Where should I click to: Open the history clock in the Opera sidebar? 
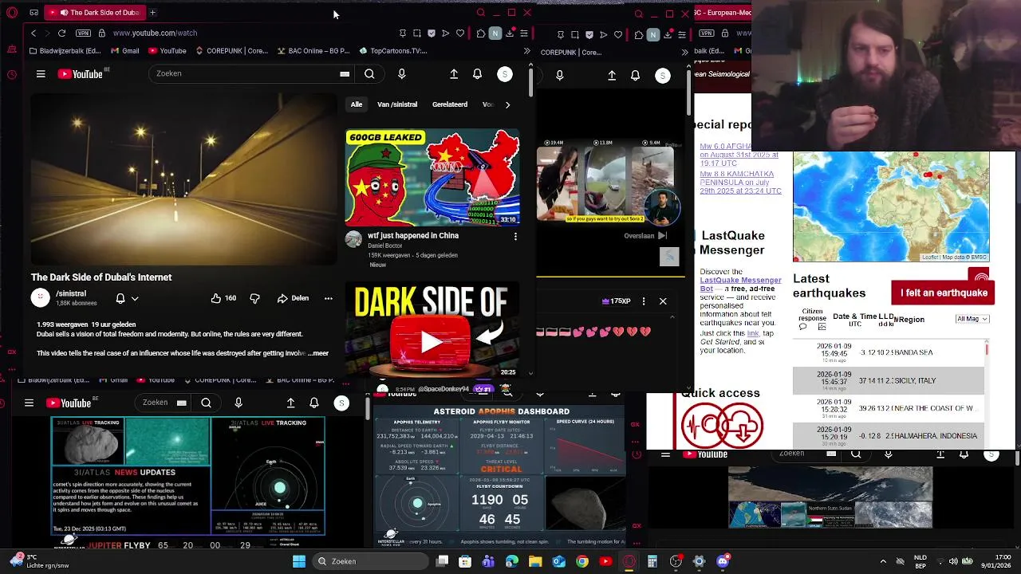(11, 75)
